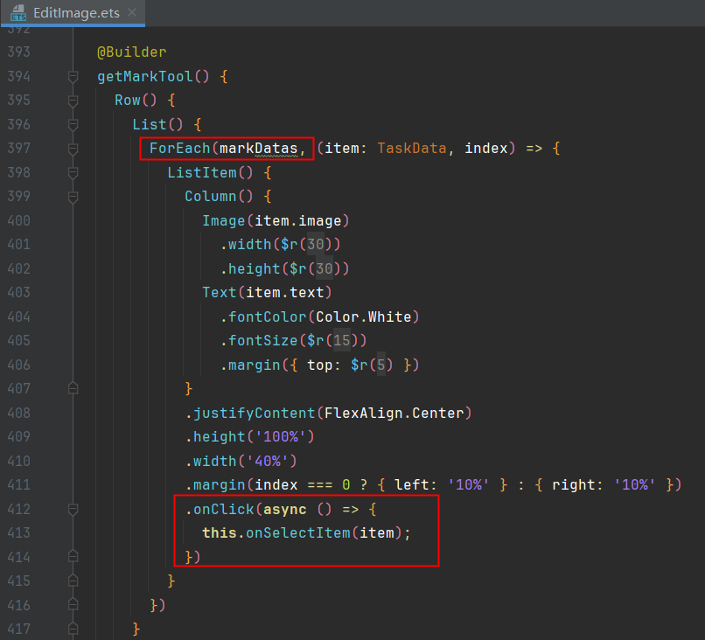Fold the List() block at line 396
The width and height of the screenshot is (705, 640).
point(73,124)
